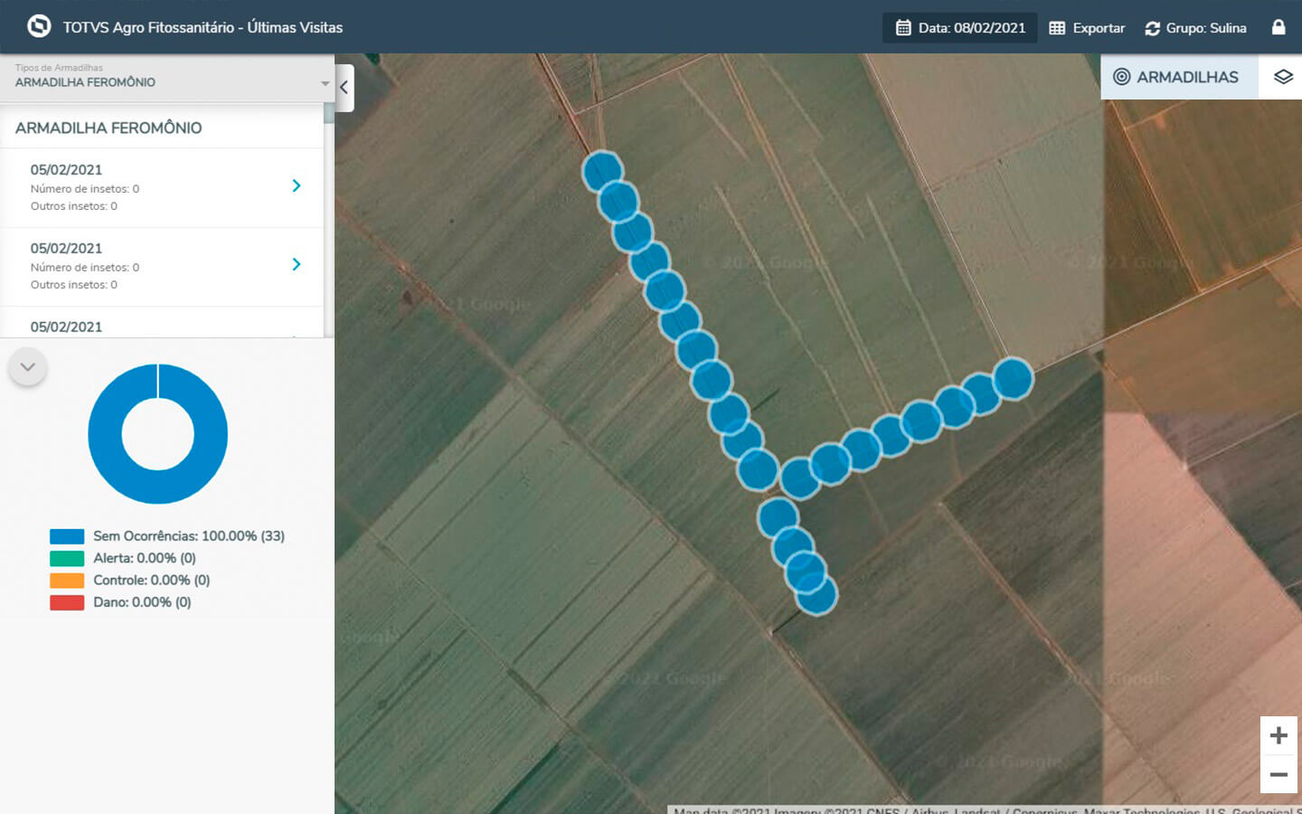Open first 05/02/2021 visit chevron
This screenshot has height=814, width=1302.
coord(297,185)
